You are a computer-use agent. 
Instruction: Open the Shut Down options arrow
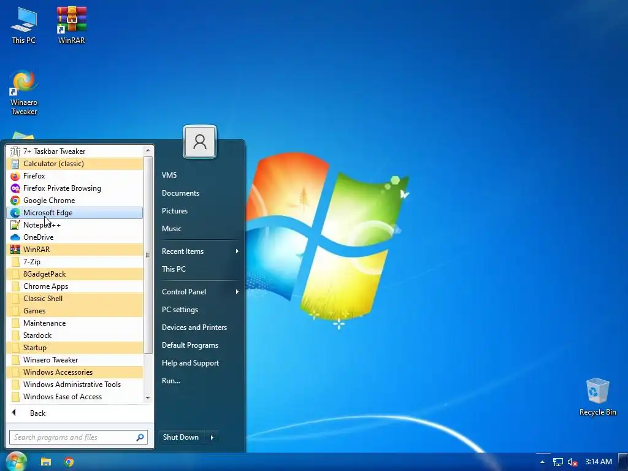pos(212,437)
